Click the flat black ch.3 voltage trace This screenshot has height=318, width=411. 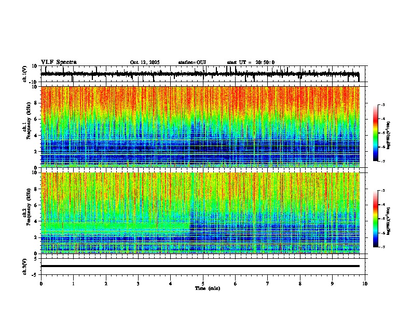click(x=200, y=266)
